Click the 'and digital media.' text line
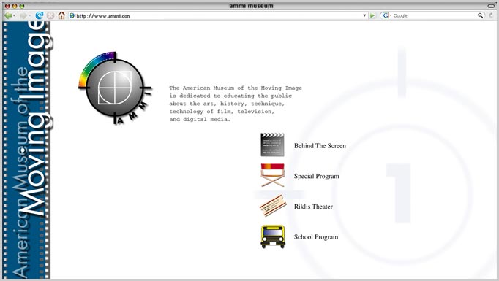Screen dimensions: 499x281 click(200, 120)
